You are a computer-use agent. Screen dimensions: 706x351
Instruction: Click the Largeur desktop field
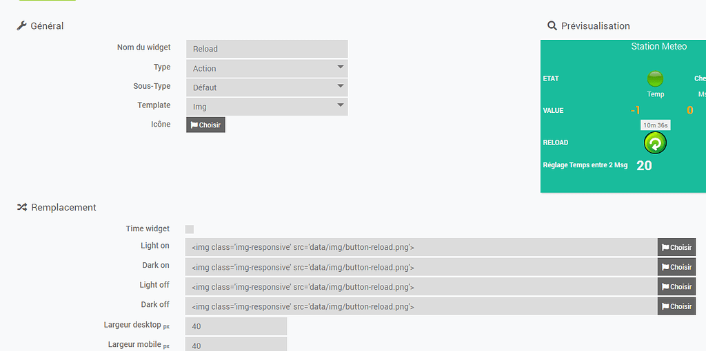pyautogui.click(x=236, y=326)
